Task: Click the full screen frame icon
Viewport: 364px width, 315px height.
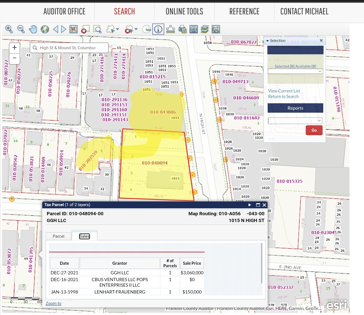Action: tap(194, 29)
